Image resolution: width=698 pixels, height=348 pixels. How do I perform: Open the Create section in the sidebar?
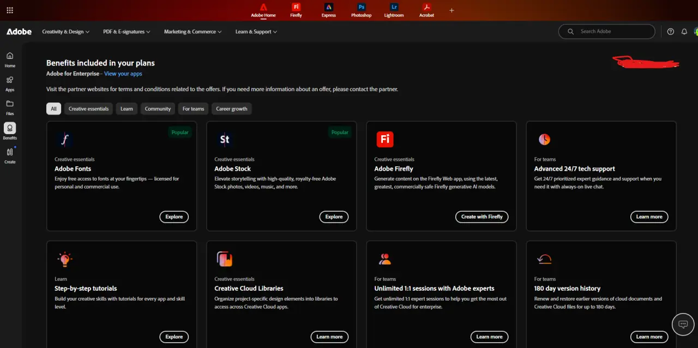click(x=10, y=155)
